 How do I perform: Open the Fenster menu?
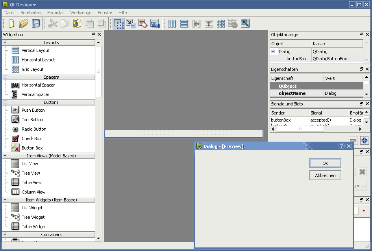tap(105, 13)
